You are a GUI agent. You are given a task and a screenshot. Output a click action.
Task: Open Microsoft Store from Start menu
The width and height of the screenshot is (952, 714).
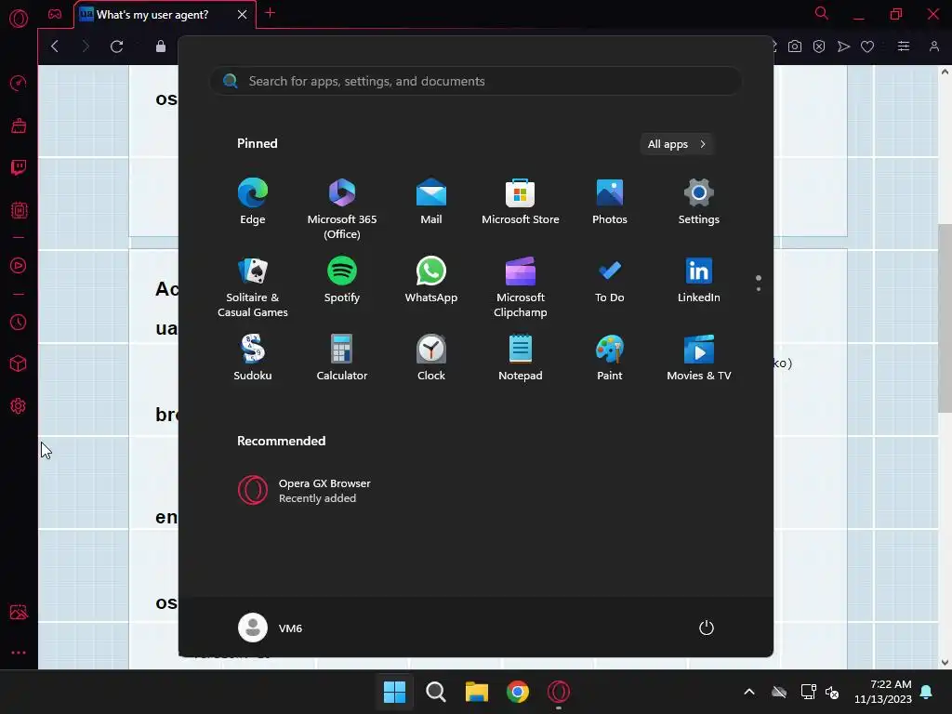click(521, 202)
